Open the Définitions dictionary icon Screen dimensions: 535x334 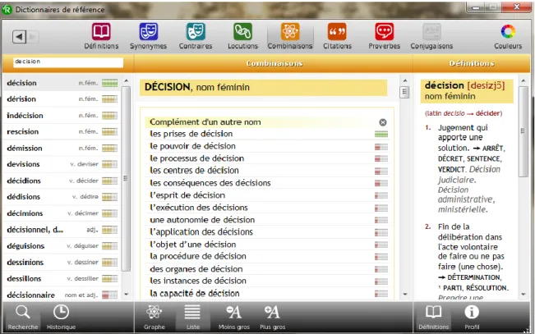click(101, 32)
